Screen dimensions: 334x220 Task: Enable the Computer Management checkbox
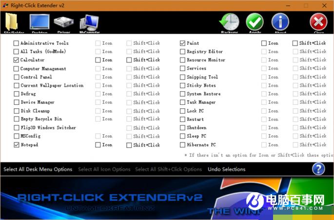pyautogui.click(x=16, y=69)
